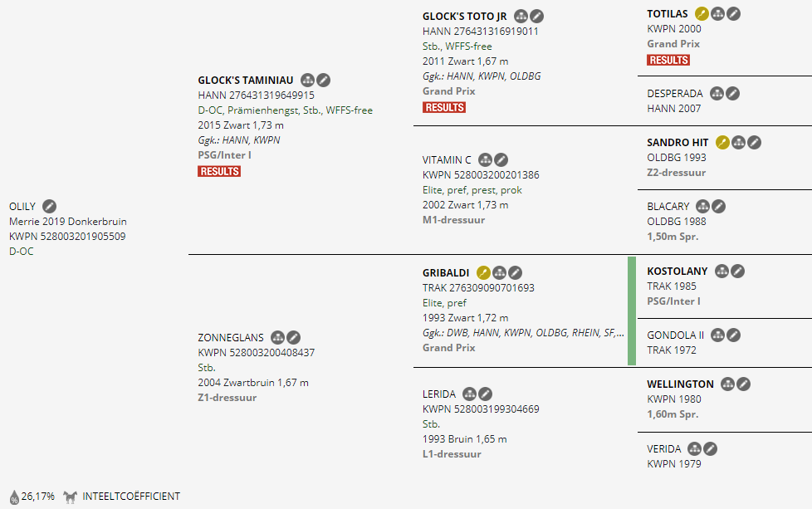Open Results for Glock's Taminiau
Image resolution: width=812 pixels, height=509 pixels.
point(219,171)
